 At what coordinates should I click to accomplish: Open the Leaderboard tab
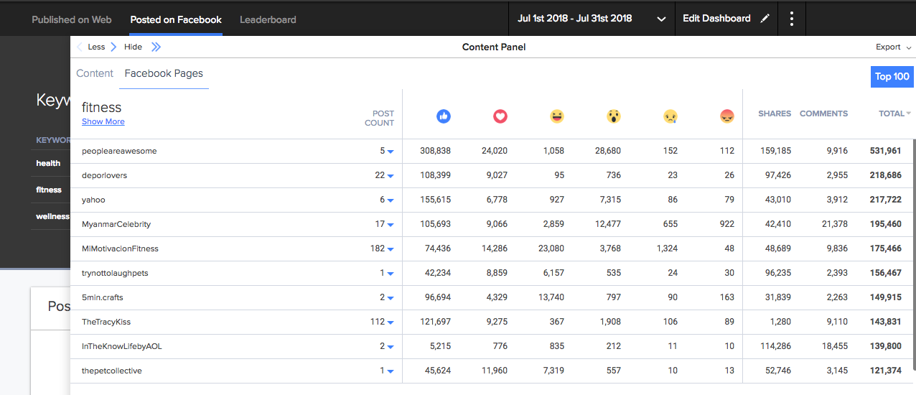tap(268, 19)
